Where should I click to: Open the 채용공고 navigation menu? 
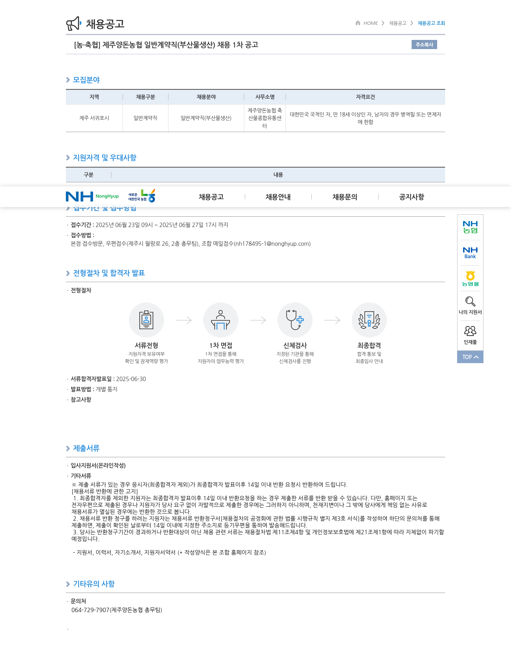pyautogui.click(x=211, y=197)
